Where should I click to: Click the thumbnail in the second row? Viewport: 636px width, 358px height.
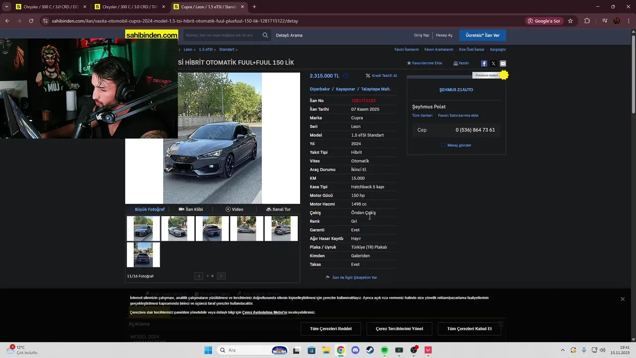[143, 255]
